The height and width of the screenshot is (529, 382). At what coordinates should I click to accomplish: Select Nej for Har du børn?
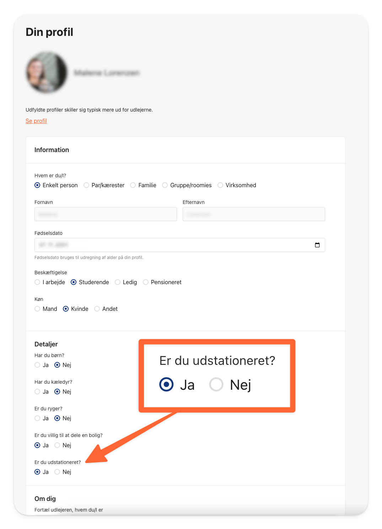pyautogui.click(x=57, y=365)
